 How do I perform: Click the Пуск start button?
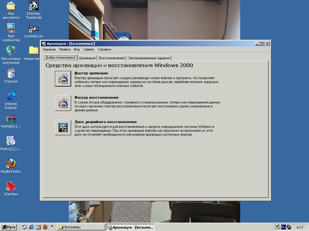coord(8,227)
